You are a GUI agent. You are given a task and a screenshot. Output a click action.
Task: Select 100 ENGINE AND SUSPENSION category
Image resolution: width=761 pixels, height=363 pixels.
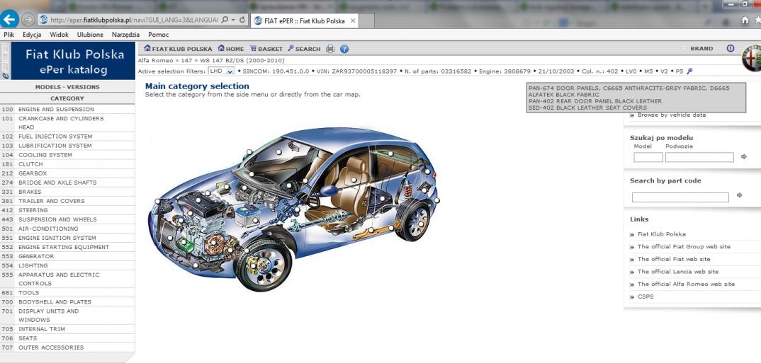pyautogui.click(x=67, y=110)
